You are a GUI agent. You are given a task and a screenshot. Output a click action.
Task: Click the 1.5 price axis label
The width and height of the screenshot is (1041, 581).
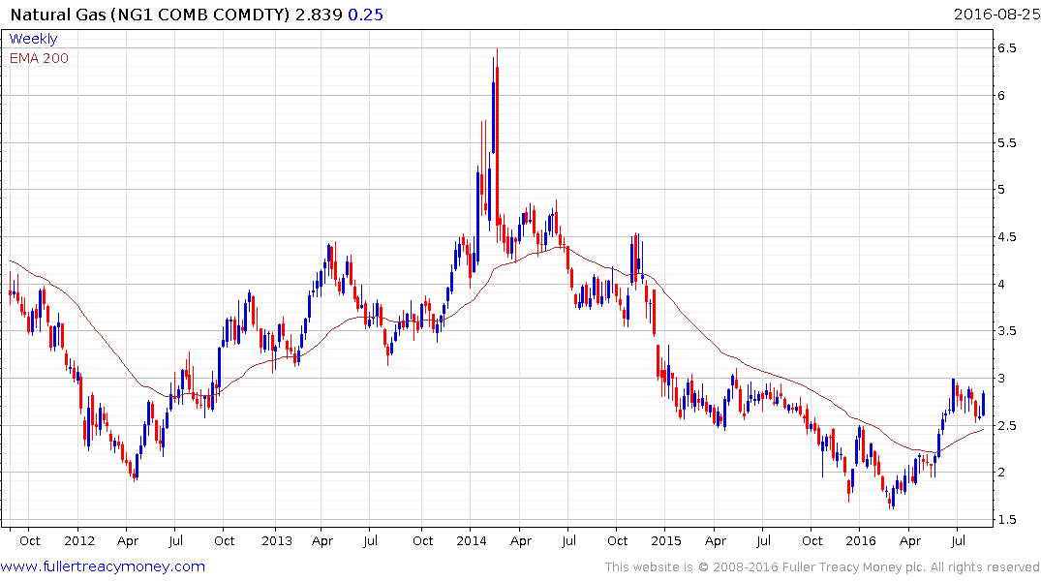coord(1006,519)
